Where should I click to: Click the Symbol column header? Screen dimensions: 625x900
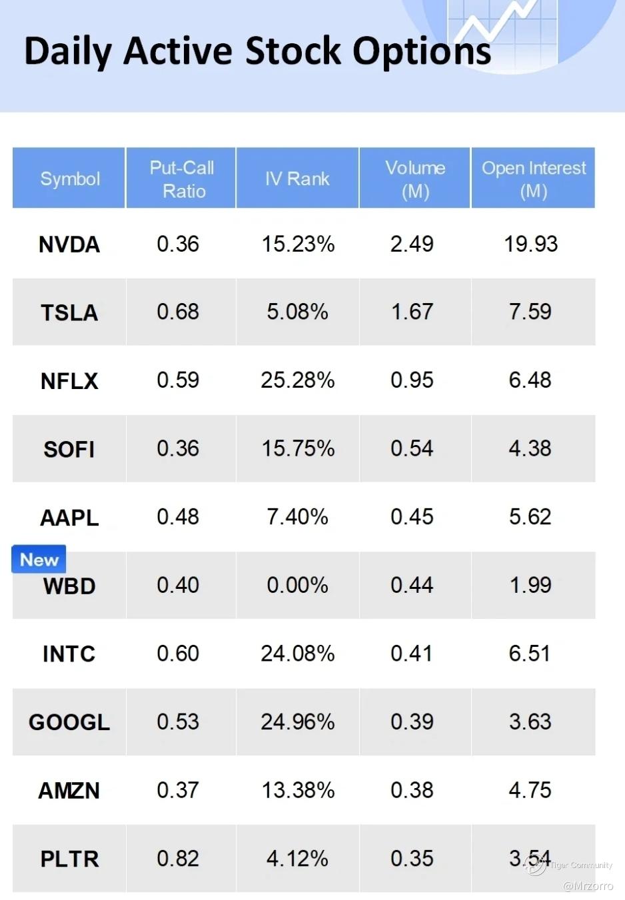(69, 179)
